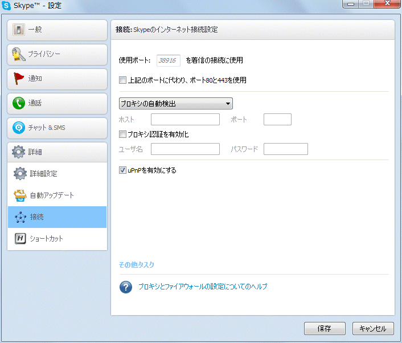
Task: Click the パスワード input field
Action: [286, 149]
